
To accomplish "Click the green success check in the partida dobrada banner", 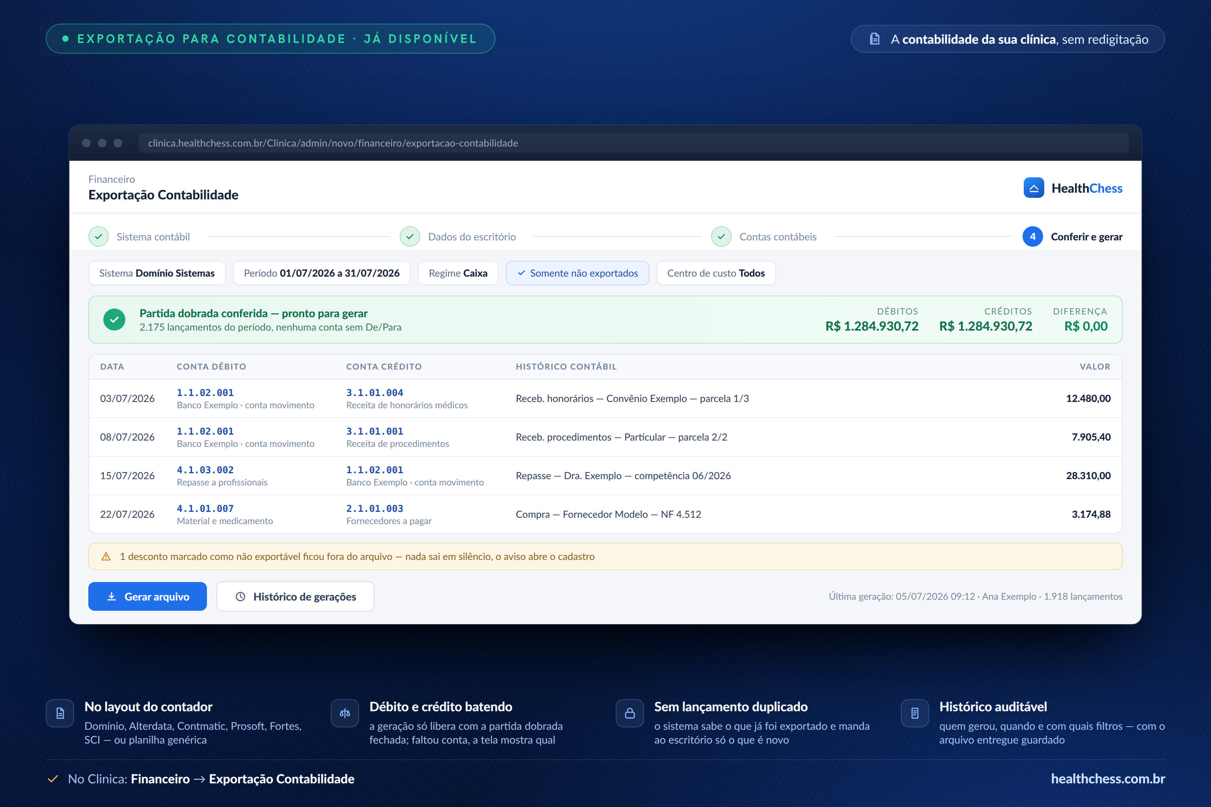I will click(x=114, y=320).
